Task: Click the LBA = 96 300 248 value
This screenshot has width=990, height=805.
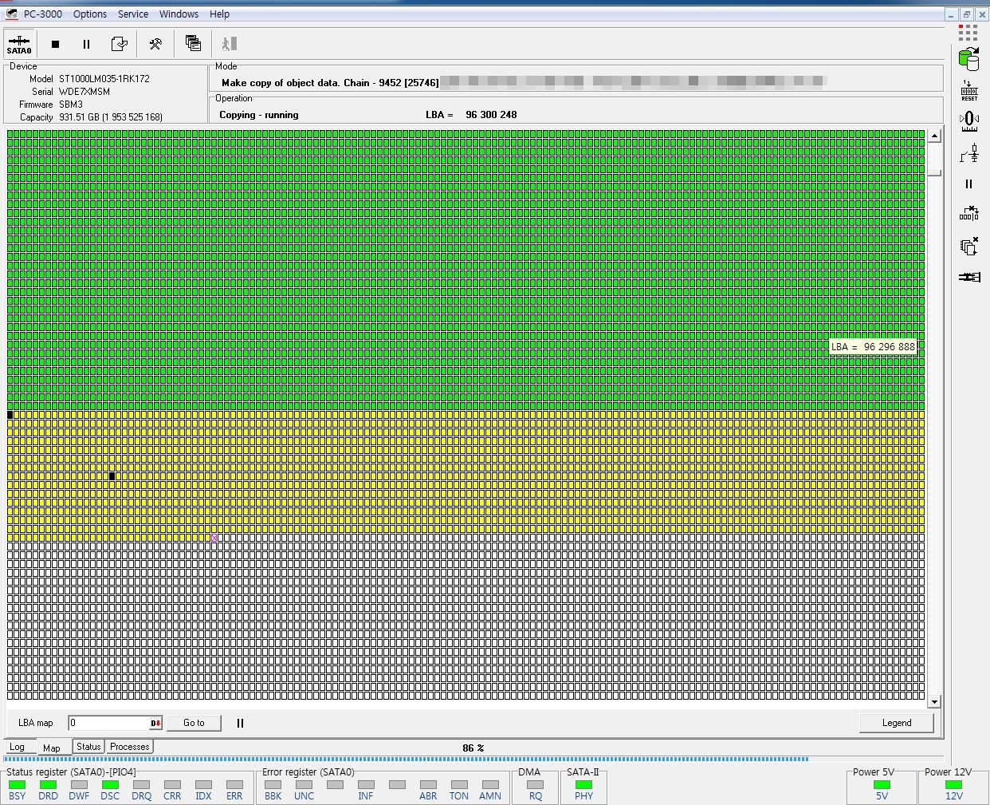Action: click(x=471, y=115)
